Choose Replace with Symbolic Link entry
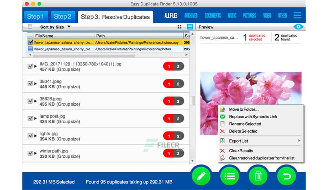Image resolution: width=328 pixels, height=190 pixels. [x=261, y=117]
